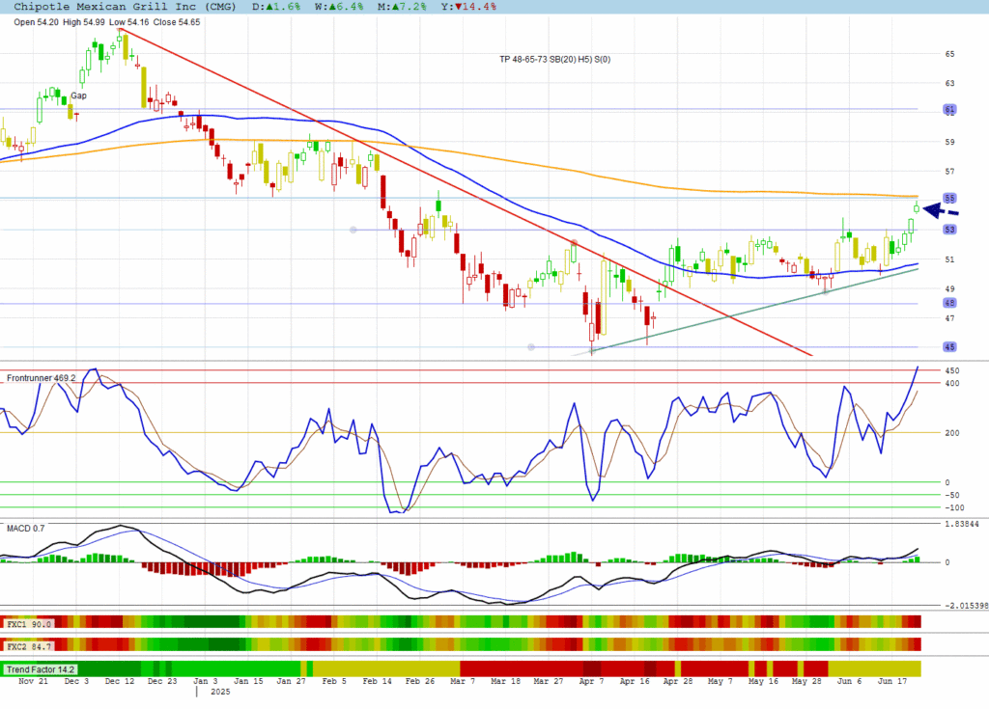
Task: Click the 400 Frontrunner axis value
Action: coord(951,383)
